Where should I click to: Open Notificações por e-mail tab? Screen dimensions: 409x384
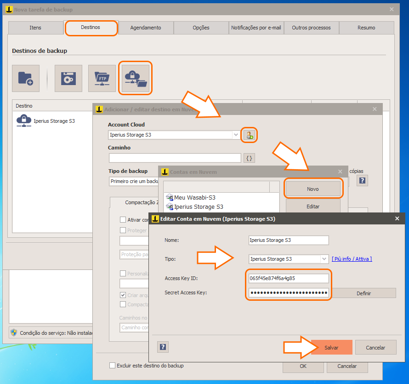click(x=256, y=28)
